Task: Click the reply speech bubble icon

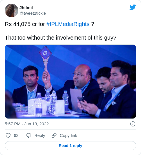Action: (29, 135)
